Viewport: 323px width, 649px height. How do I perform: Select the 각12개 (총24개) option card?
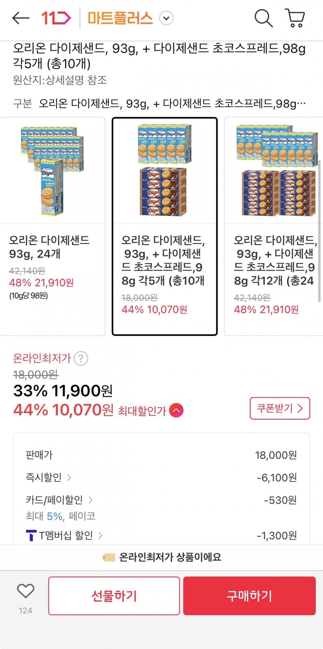tap(273, 227)
